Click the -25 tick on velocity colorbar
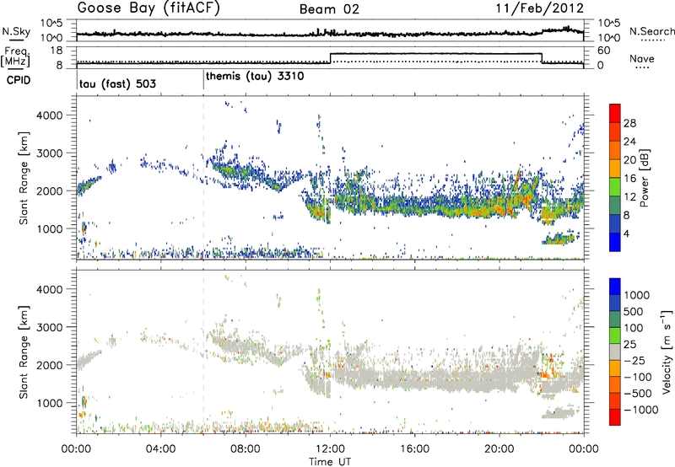 coord(634,360)
